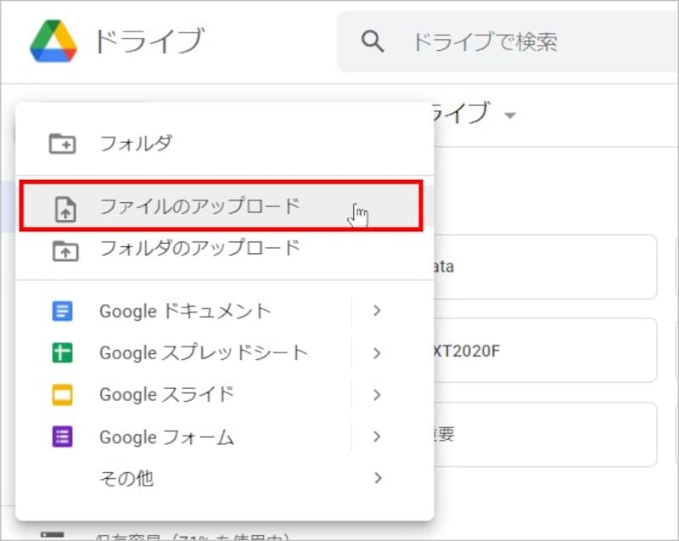Choose ファイルのアップロード from the menu
The height and width of the screenshot is (541, 679).
coord(187,206)
